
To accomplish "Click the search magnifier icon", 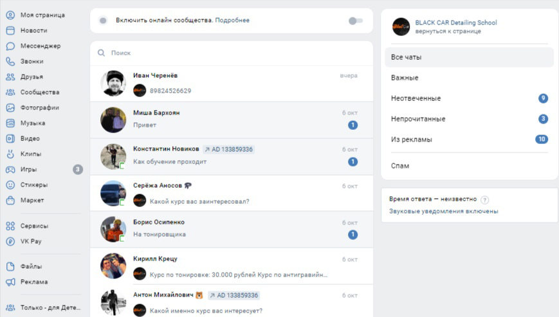I will (x=101, y=53).
